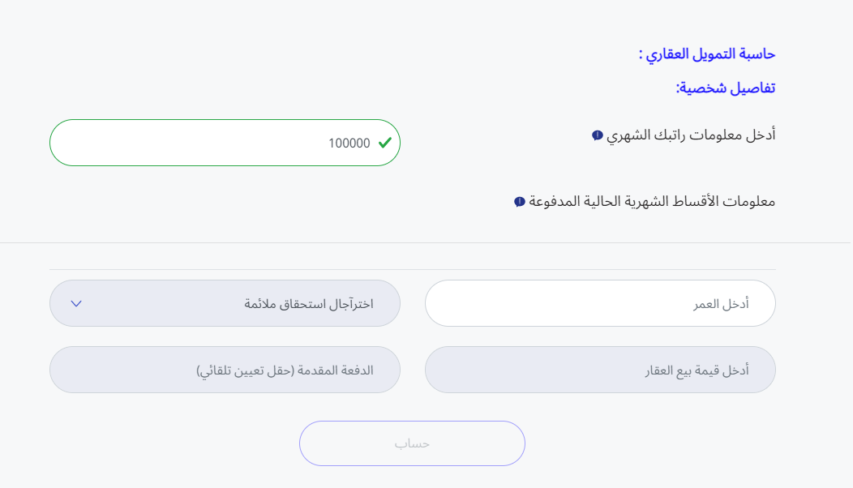Click green check mark in salary field
The height and width of the screenshot is (488, 853).
pos(385,143)
